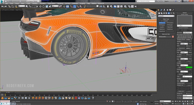Toggle the Smoke checkbox

coord(177,55)
